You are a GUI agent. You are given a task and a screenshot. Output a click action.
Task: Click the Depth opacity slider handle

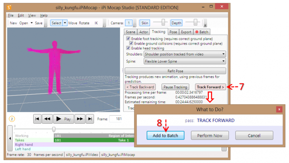click(x=195, y=22)
